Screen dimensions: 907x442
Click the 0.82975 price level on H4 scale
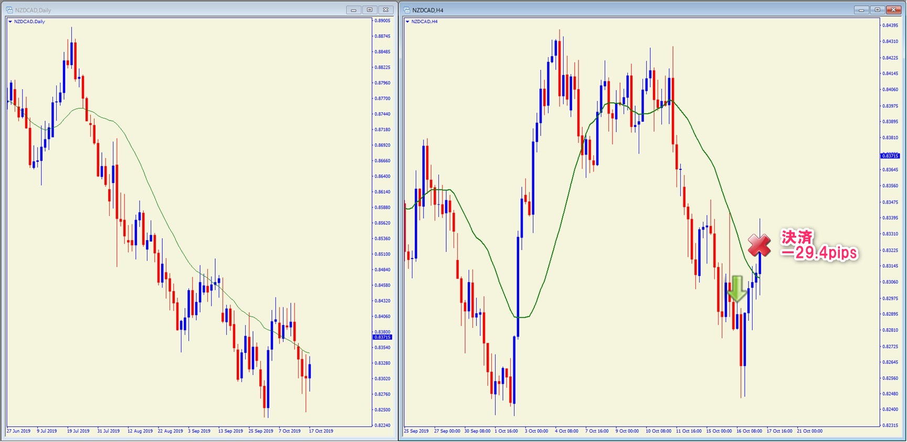tap(890, 298)
